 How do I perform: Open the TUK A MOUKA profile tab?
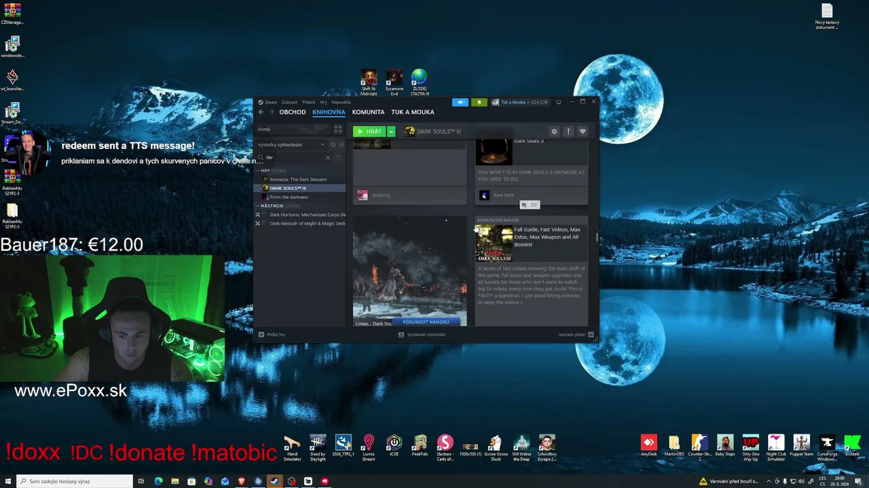pyautogui.click(x=413, y=112)
